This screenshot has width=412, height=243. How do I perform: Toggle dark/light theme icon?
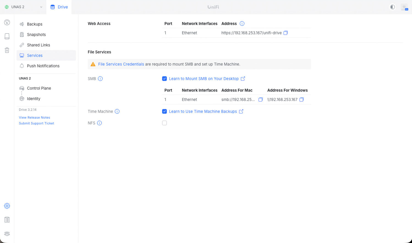392,7
